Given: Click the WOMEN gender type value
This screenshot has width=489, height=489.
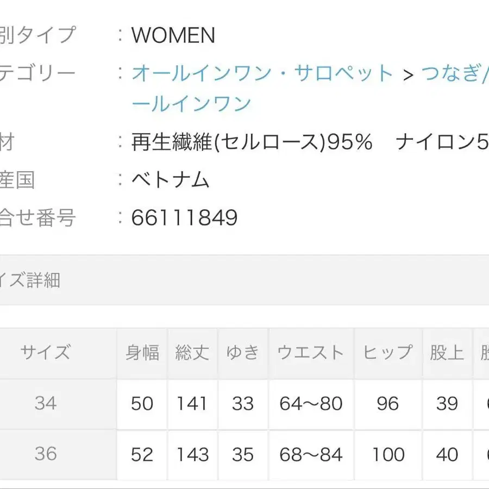Looking at the screenshot, I should coord(173,36).
